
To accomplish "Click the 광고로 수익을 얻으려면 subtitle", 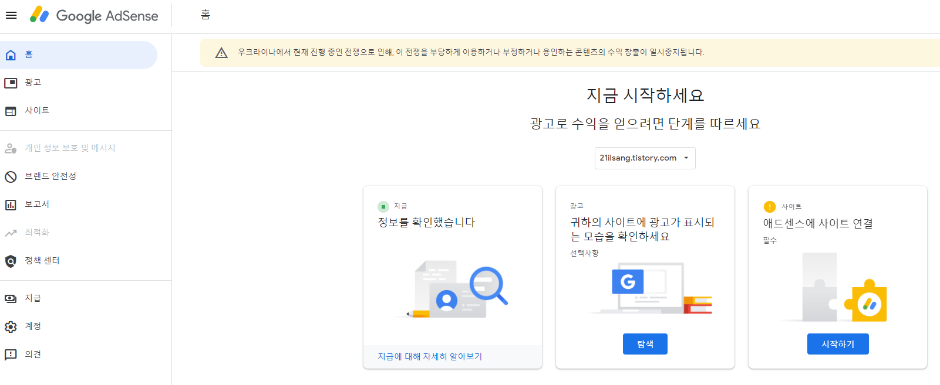I will point(645,124).
